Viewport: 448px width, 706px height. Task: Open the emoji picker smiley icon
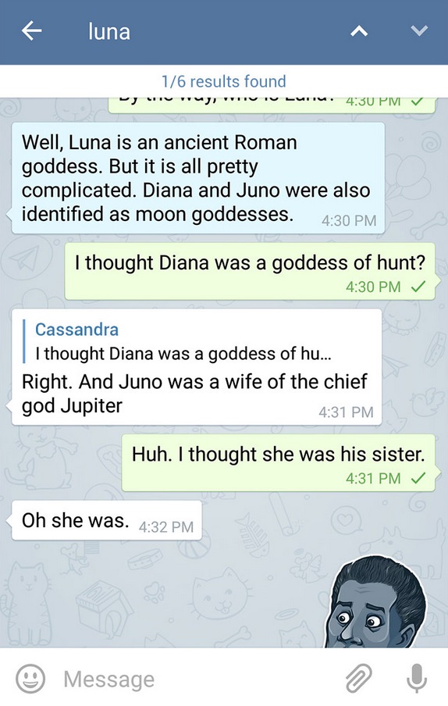(30, 679)
